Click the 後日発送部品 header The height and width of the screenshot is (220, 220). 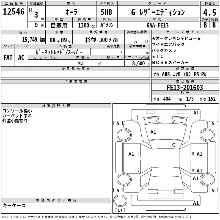[x=75, y=68]
